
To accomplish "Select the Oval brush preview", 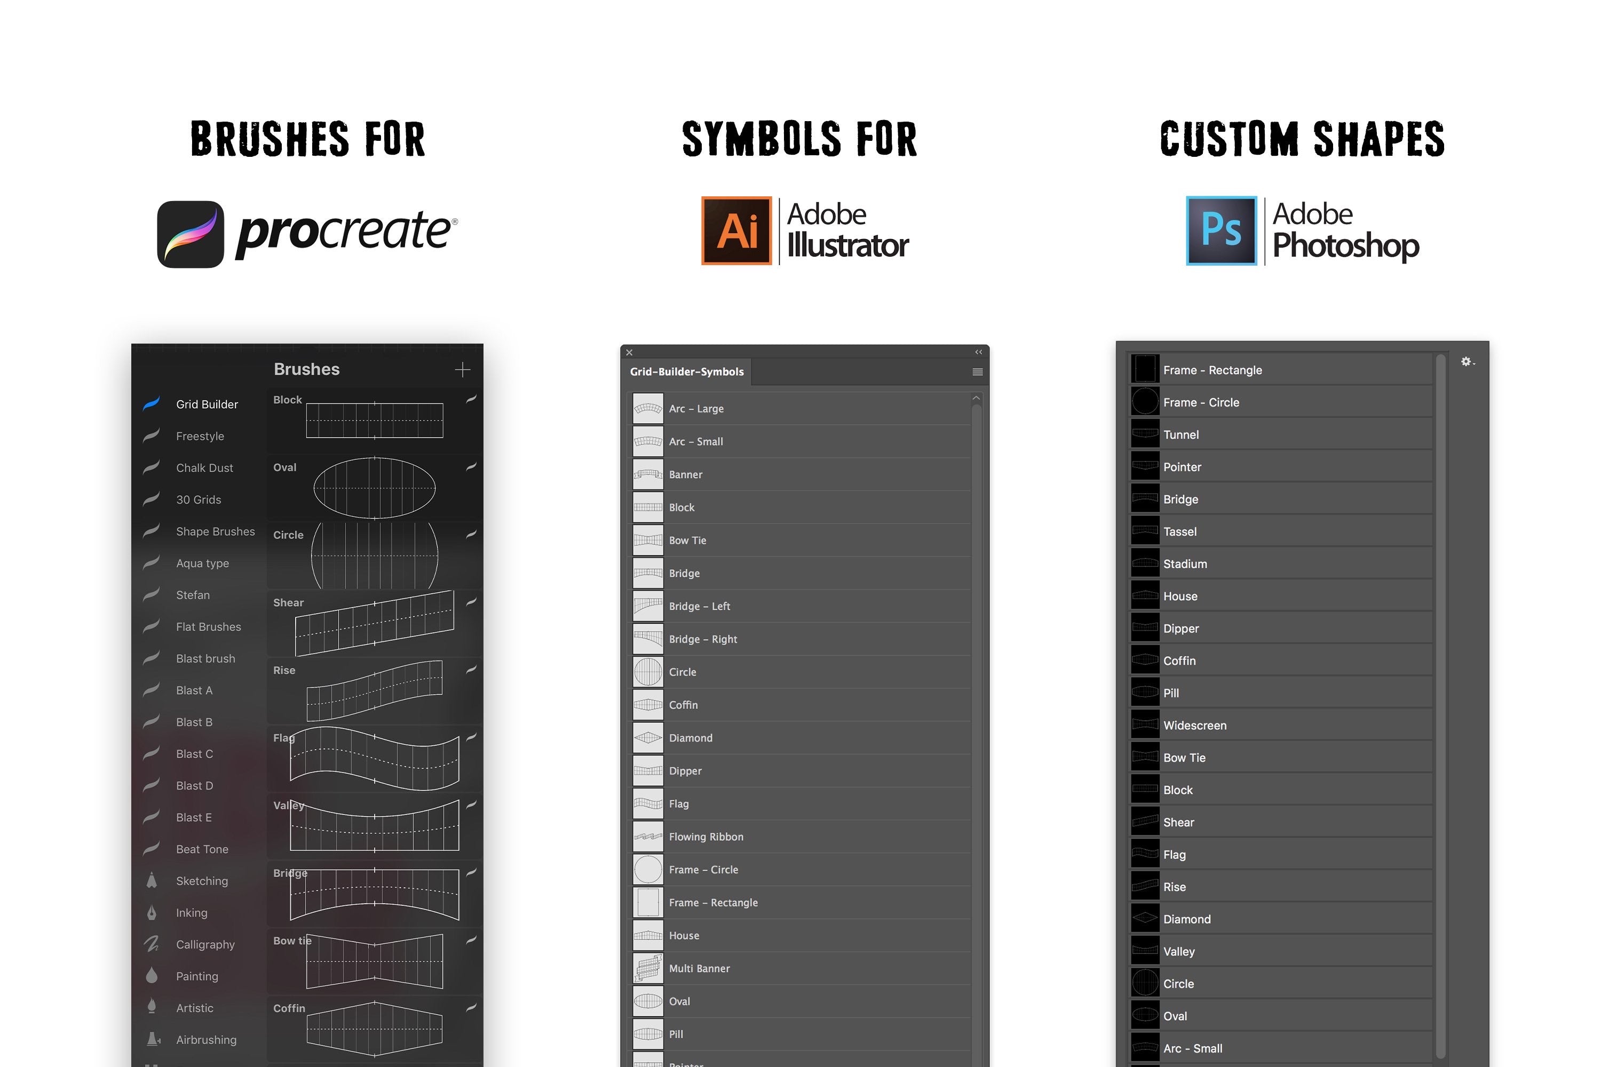I will pyautogui.click(x=374, y=487).
